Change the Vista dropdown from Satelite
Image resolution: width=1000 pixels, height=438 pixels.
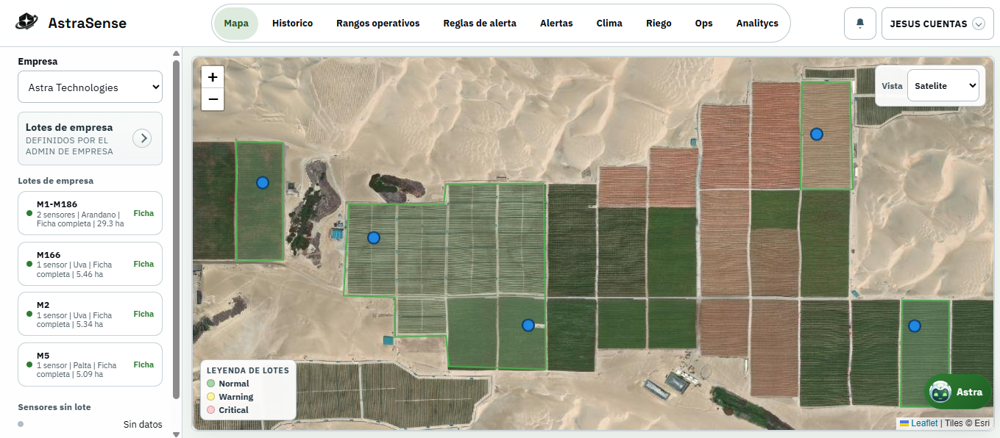943,85
